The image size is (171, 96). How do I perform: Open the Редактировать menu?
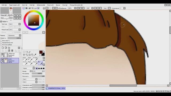point(14,5)
